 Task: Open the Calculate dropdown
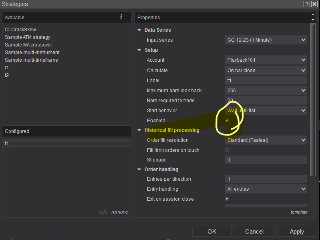point(266,71)
